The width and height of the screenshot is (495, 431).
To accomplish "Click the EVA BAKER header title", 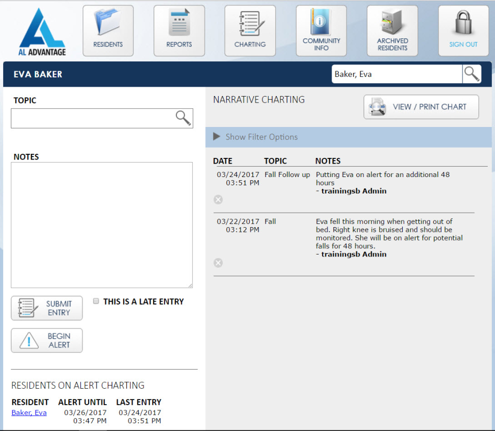I will coord(38,74).
